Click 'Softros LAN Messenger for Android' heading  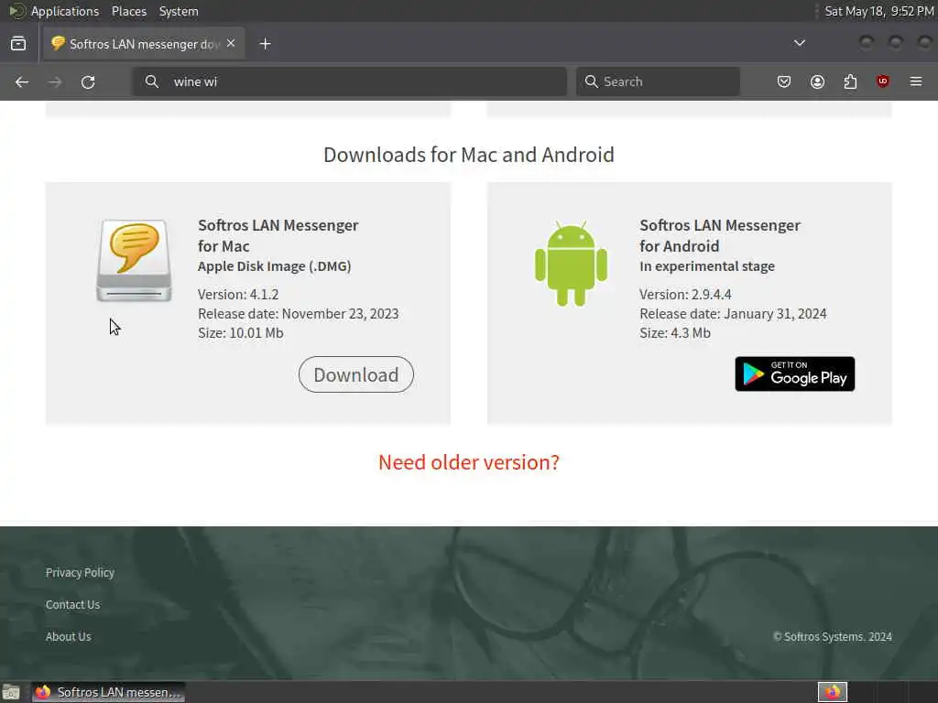pos(720,235)
